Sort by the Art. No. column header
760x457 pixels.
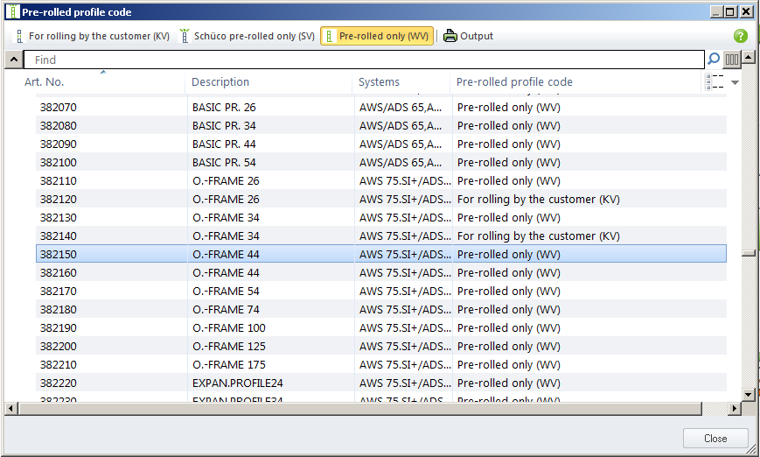click(x=44, y=82)
